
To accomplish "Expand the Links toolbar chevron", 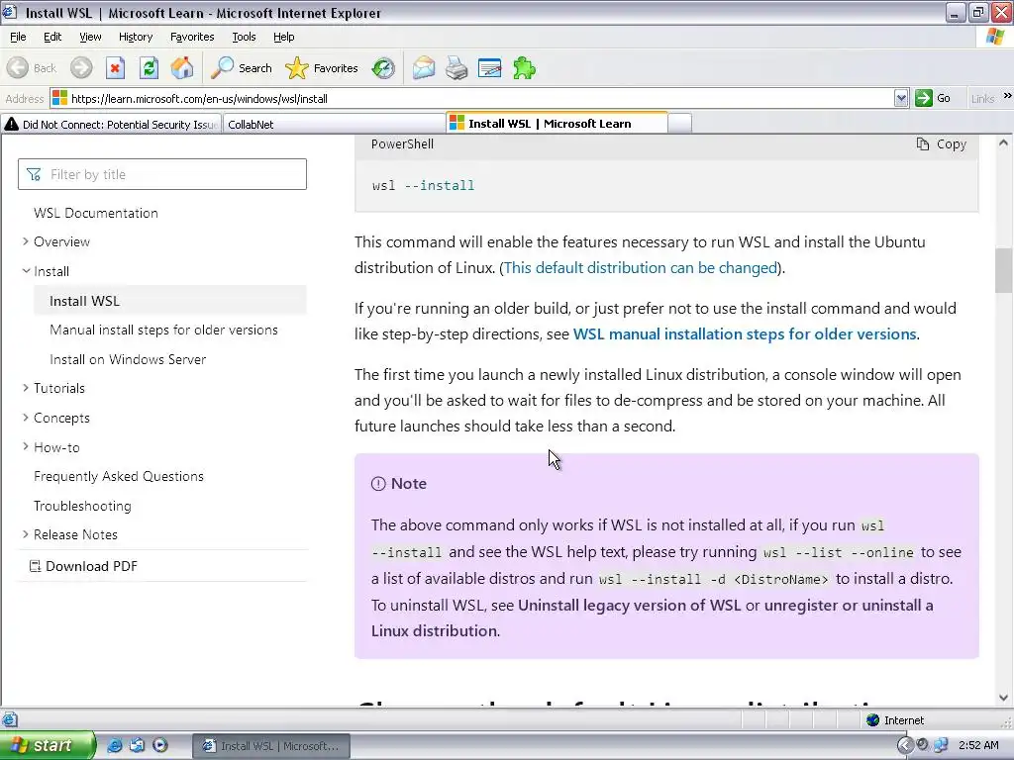I will (1007, 96).
